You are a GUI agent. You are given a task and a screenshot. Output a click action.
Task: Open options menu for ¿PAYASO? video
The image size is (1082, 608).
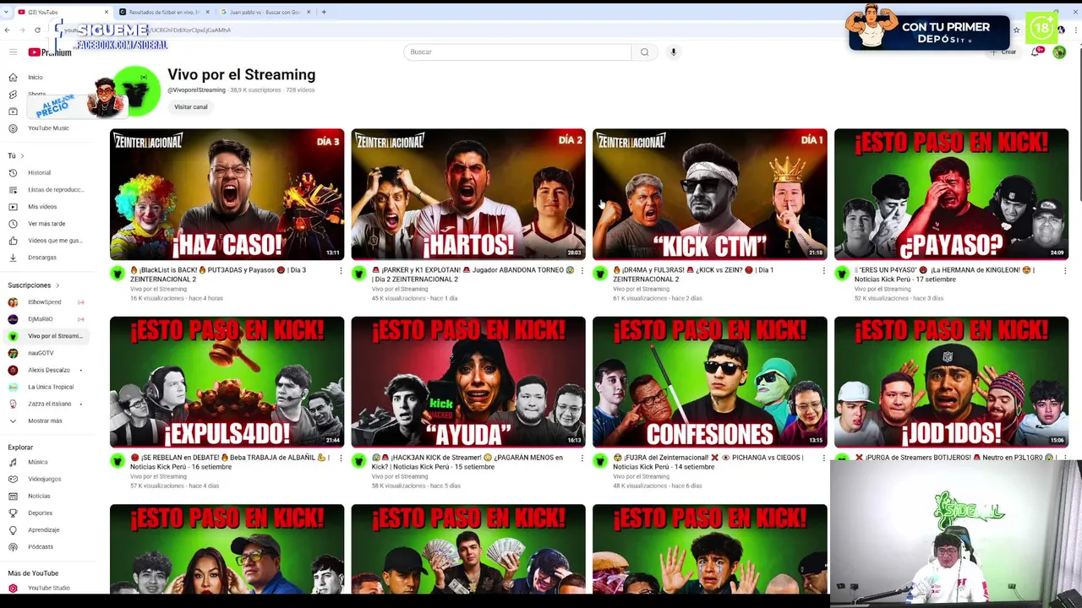click(x=1065, y=271)
